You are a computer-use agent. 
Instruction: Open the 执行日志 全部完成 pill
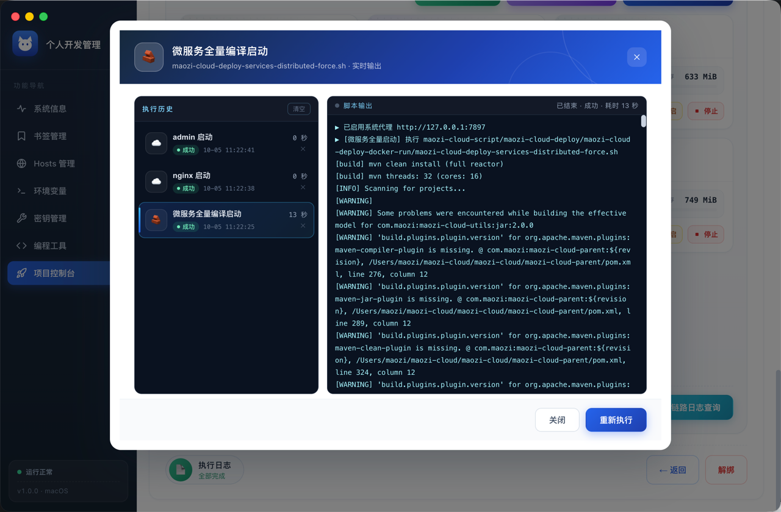click(x=204, y=470)
